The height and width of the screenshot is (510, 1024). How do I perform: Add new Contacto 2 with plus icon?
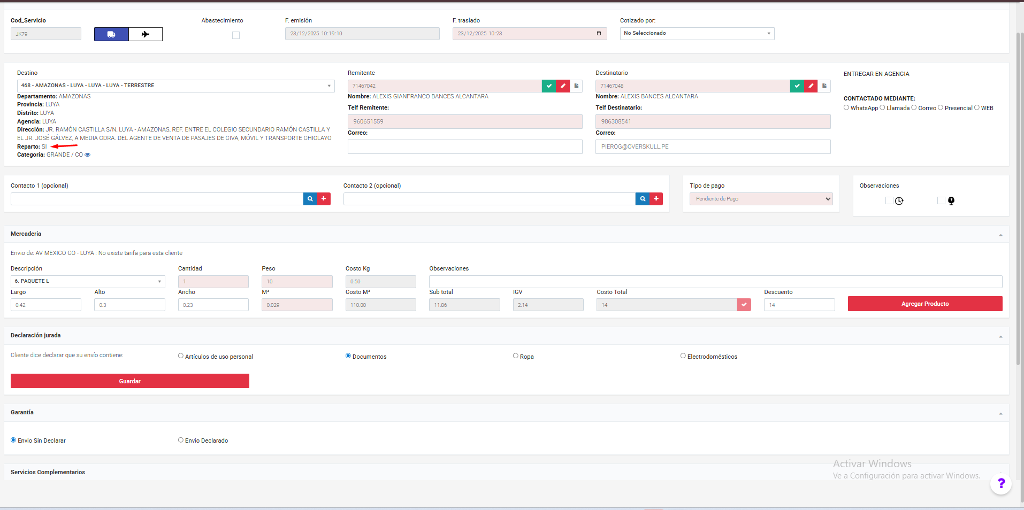[x=656, y=199]
